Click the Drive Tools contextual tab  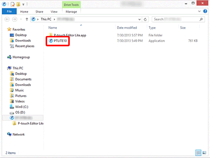(x=71, y=5)
